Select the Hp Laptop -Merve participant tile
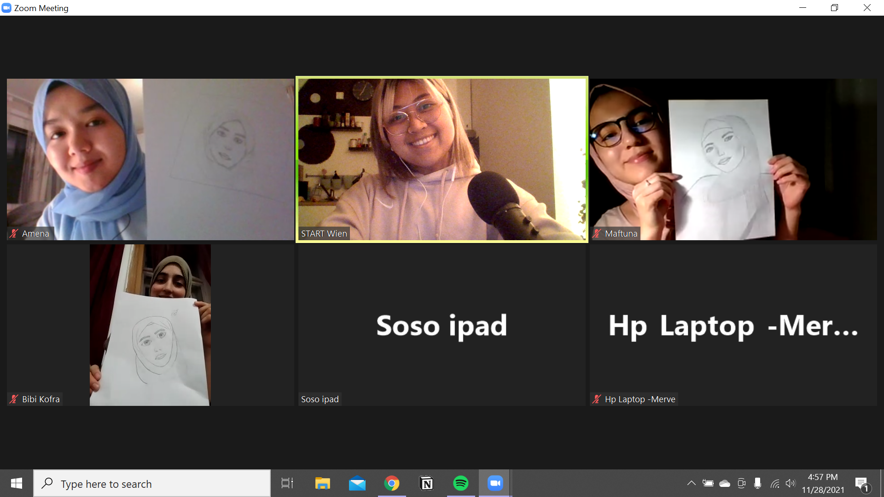 tap(733, 325)
